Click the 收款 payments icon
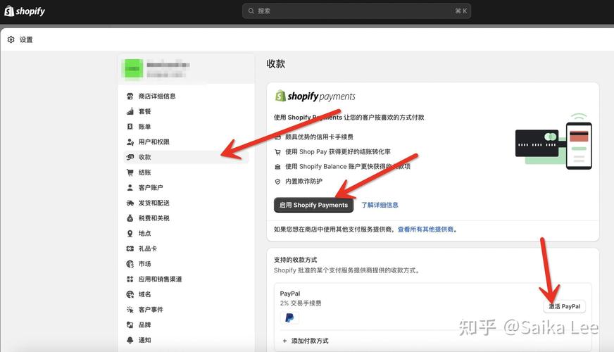614x352 pixels. [130, 157]
